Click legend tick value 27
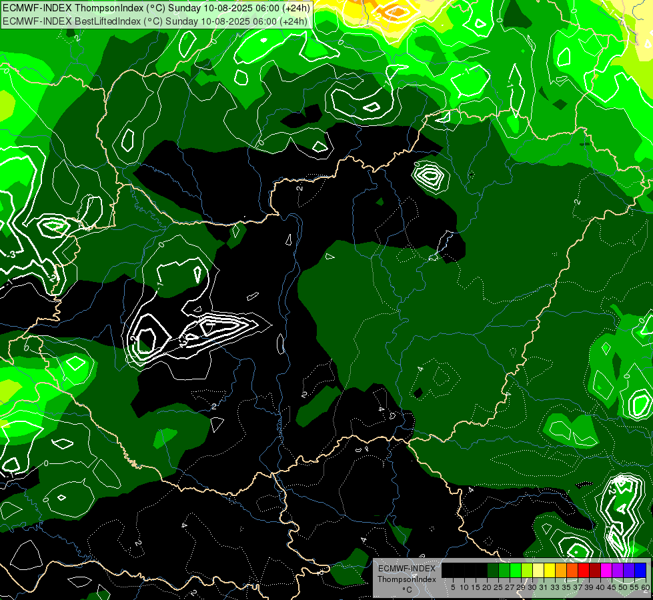Image resolution: width=653 pixels, height=600 pixels. pos(510,587)
